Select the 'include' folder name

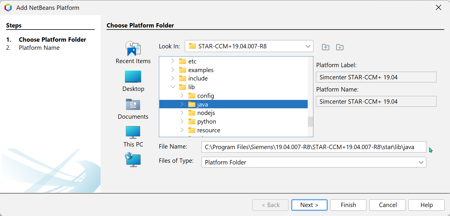tap(198, 78)
